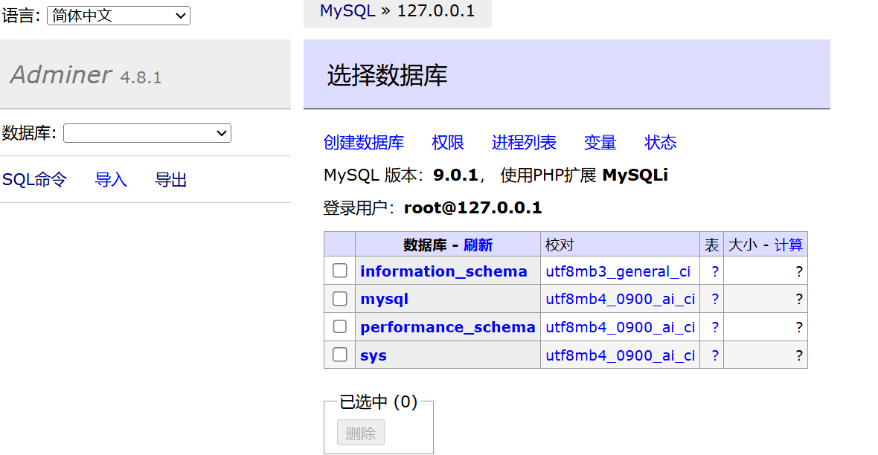The width and height of the screenshot is (878, 455).
Task: Click the 4.8.1 version number
Action: [141, 77]
